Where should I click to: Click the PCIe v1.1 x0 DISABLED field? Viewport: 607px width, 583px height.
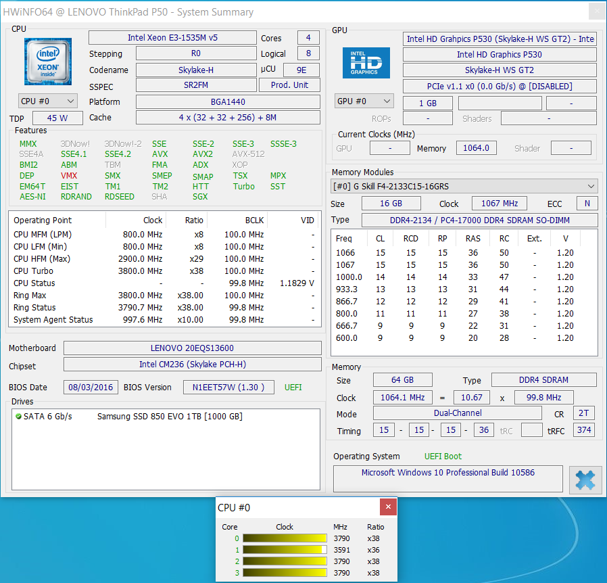click(x=500, y=86)
